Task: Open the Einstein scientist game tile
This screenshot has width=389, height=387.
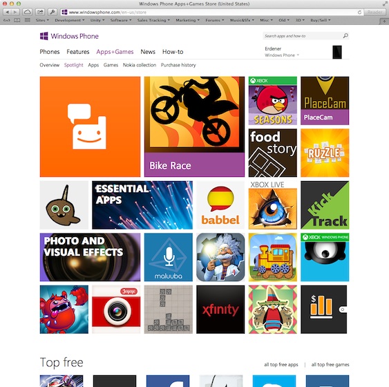Action: coord(220,257)
